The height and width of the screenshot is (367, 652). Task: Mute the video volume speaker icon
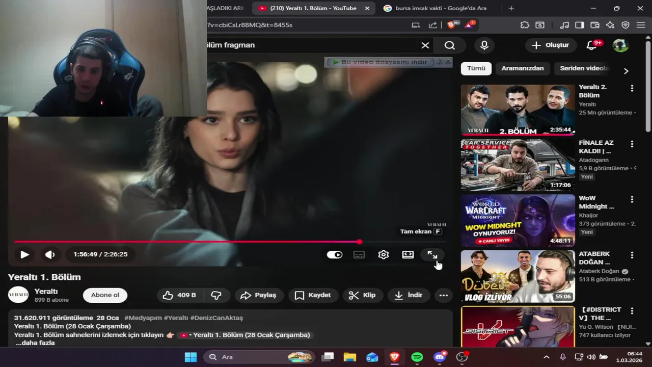point(50,254)
